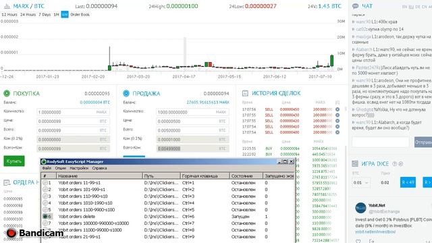This screenshot has width=432, height=243.
Task: Select the Yobit orders 1010-1990-s10 row
Action: (167, 203)
